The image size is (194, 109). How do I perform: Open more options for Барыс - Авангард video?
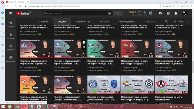(x=85, y=61)
